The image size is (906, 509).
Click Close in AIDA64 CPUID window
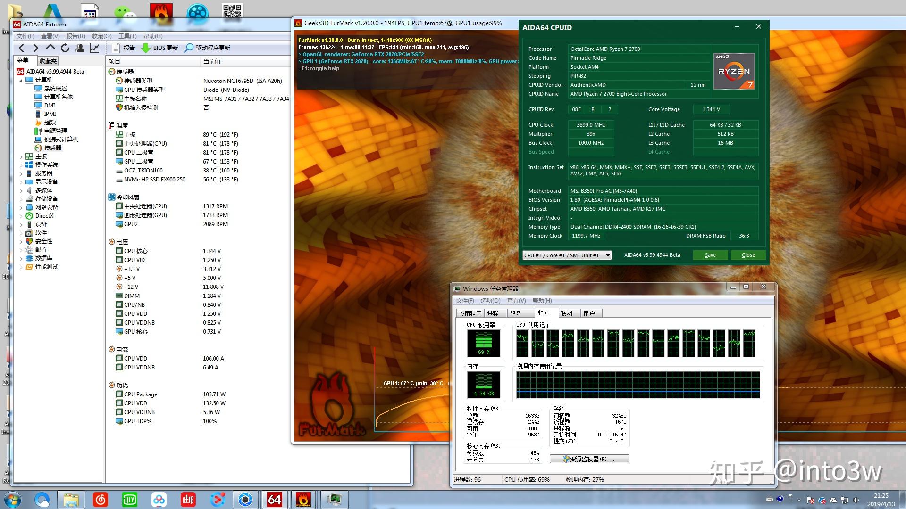(748, 255)
